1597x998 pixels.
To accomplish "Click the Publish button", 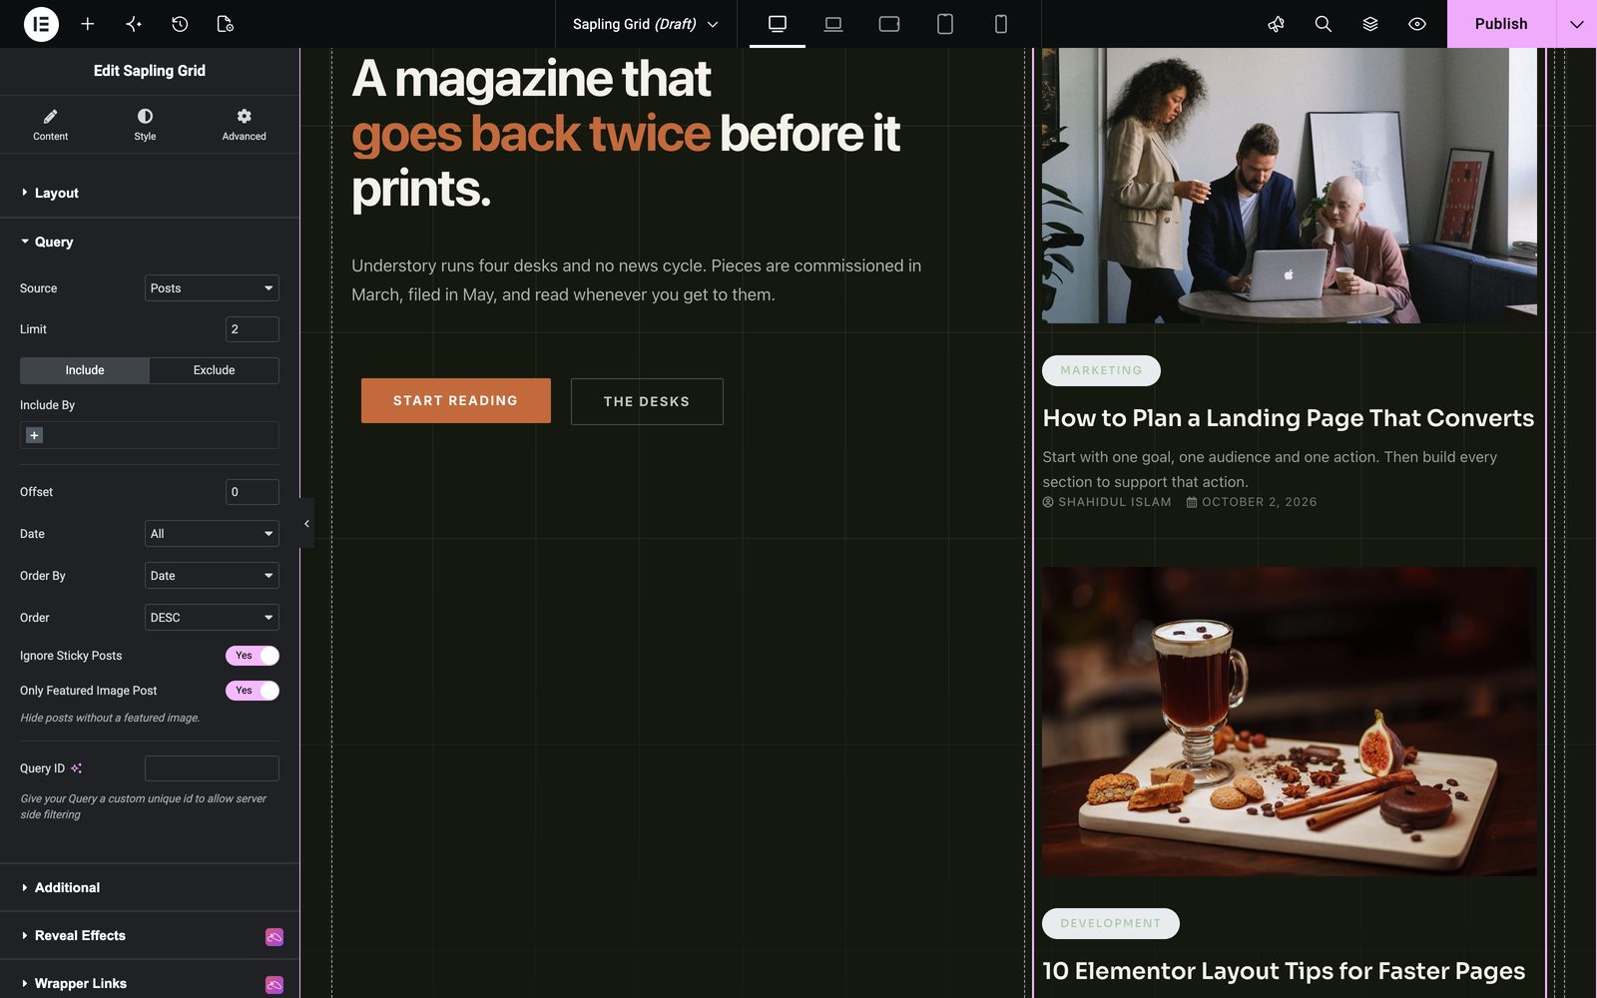I will point(1501,24).
